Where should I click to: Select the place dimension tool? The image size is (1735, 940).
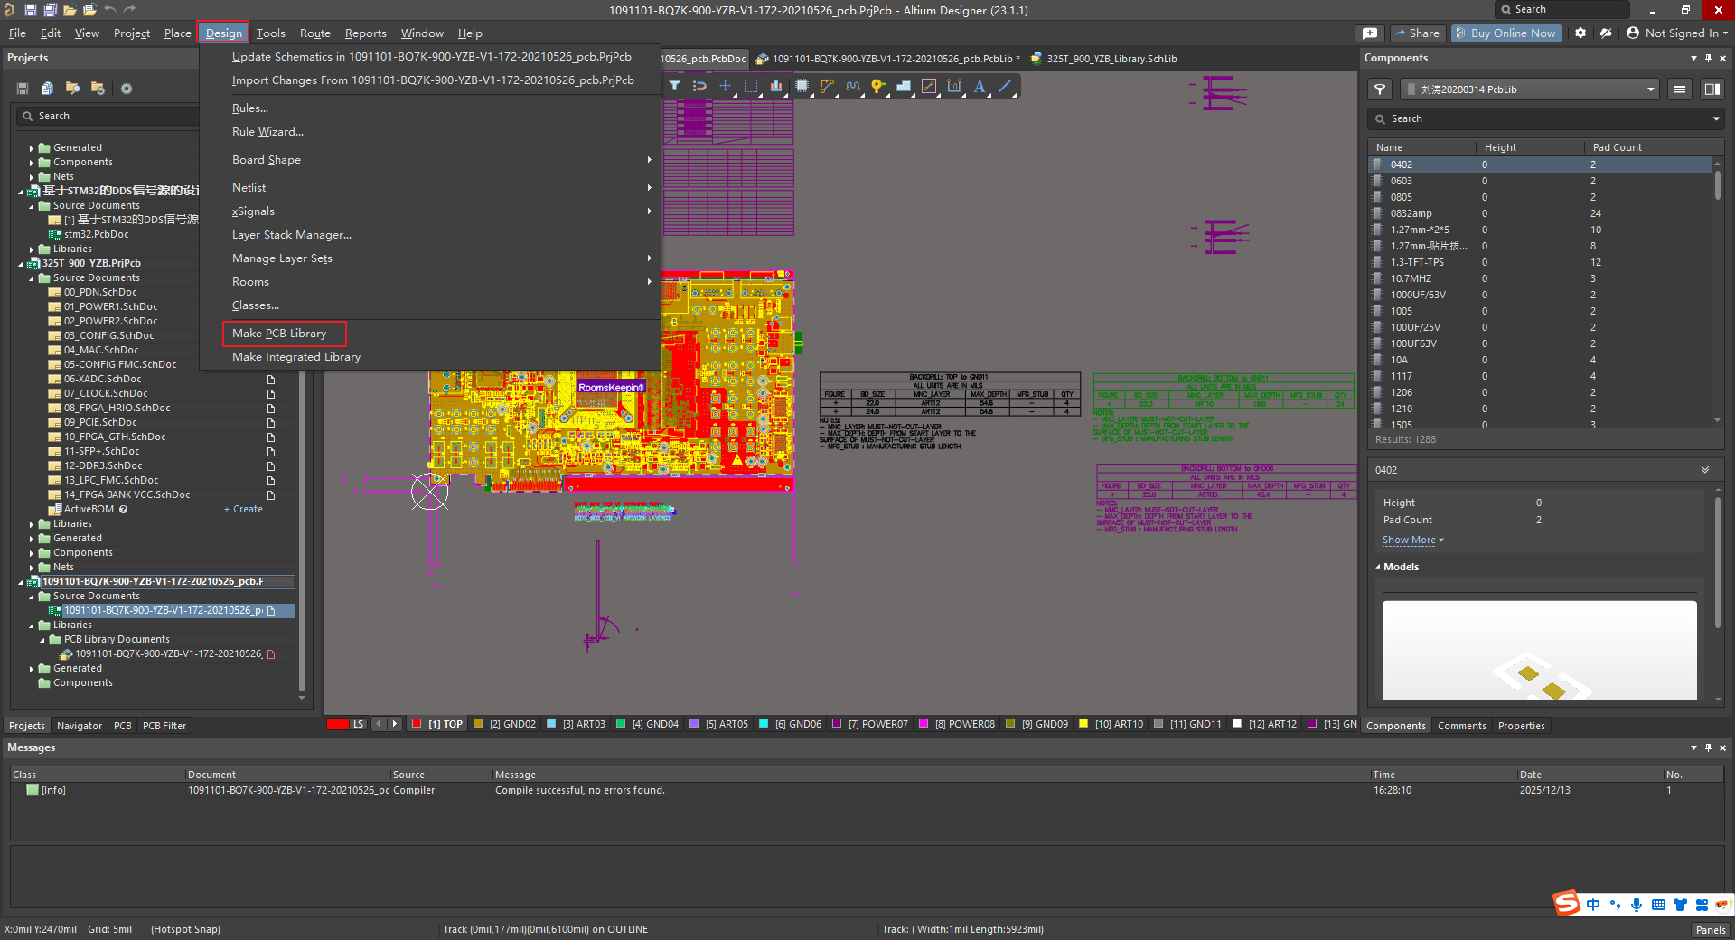pyautogui.click(x=954, y=86)
